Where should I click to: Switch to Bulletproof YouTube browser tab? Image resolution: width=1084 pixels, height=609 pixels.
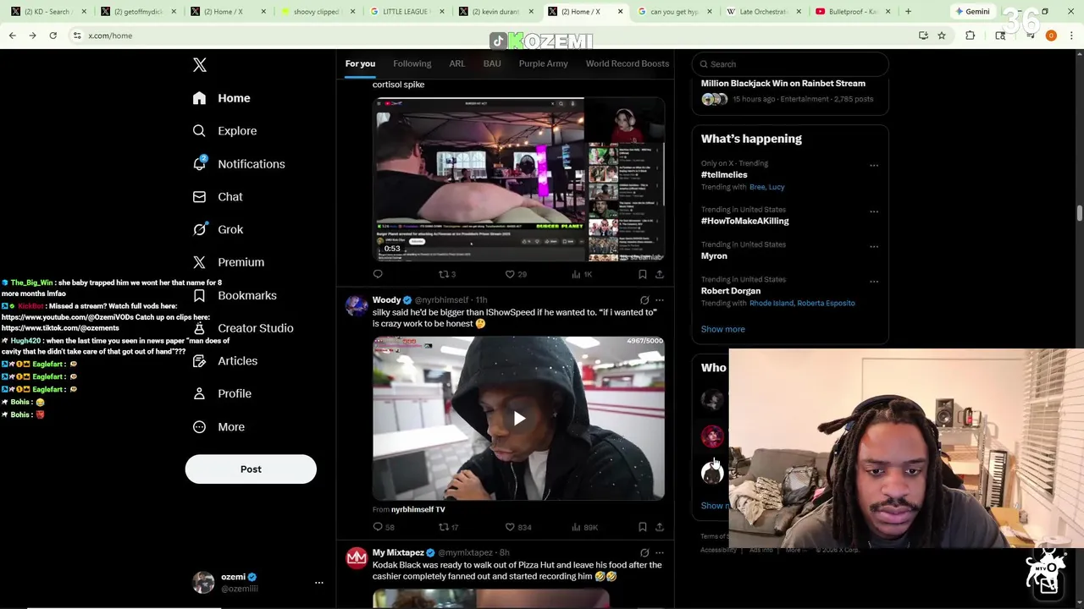coord(852,12)
